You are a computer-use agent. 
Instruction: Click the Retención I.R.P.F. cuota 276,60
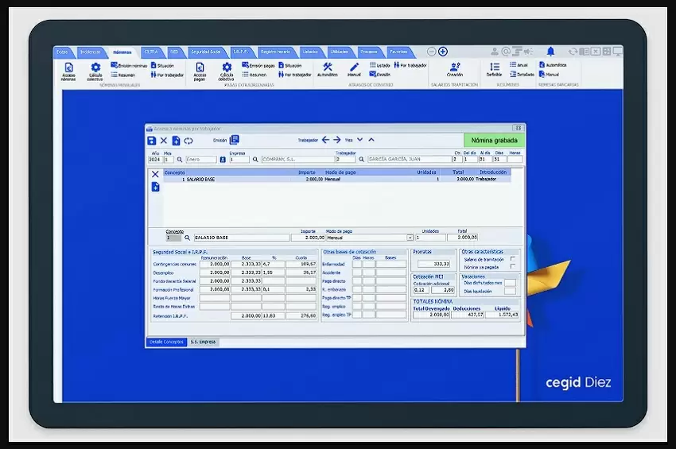click(x=301, y=315)
